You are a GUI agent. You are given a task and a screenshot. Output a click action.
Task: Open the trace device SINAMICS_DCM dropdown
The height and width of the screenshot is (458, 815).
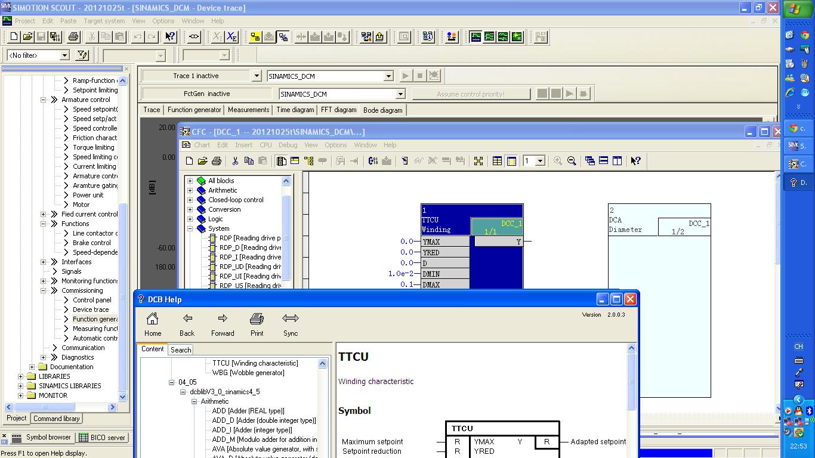[x=388, y=76]
